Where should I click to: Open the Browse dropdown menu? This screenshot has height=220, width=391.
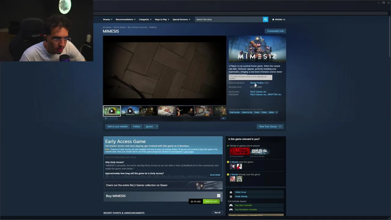click(108, 19)
